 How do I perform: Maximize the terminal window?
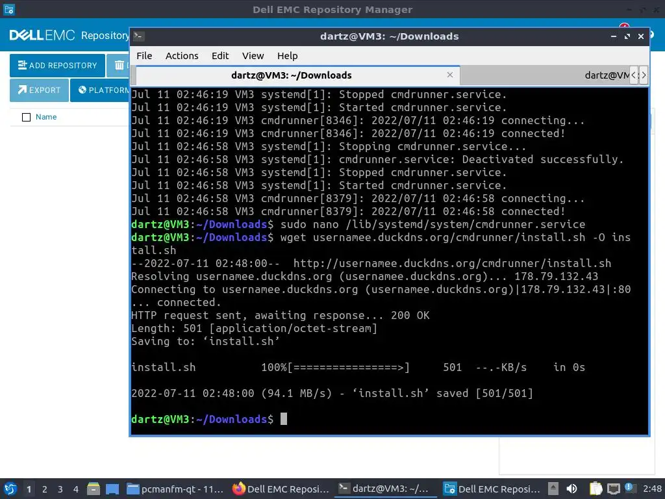pos(627,36)
